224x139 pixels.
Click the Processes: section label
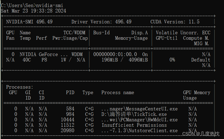coord(20,87)
